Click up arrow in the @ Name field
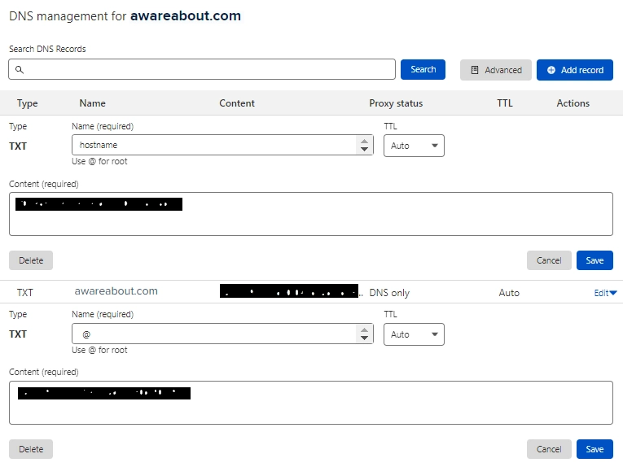 pyautogui.click(x=364, y=330)
